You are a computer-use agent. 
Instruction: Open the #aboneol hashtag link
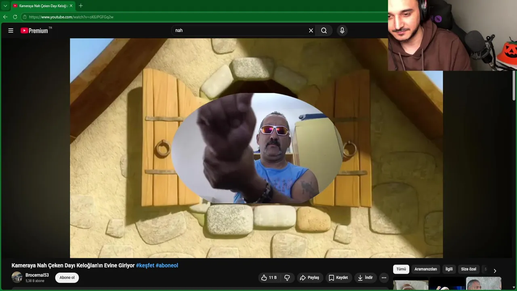click(x=167, y=266)
